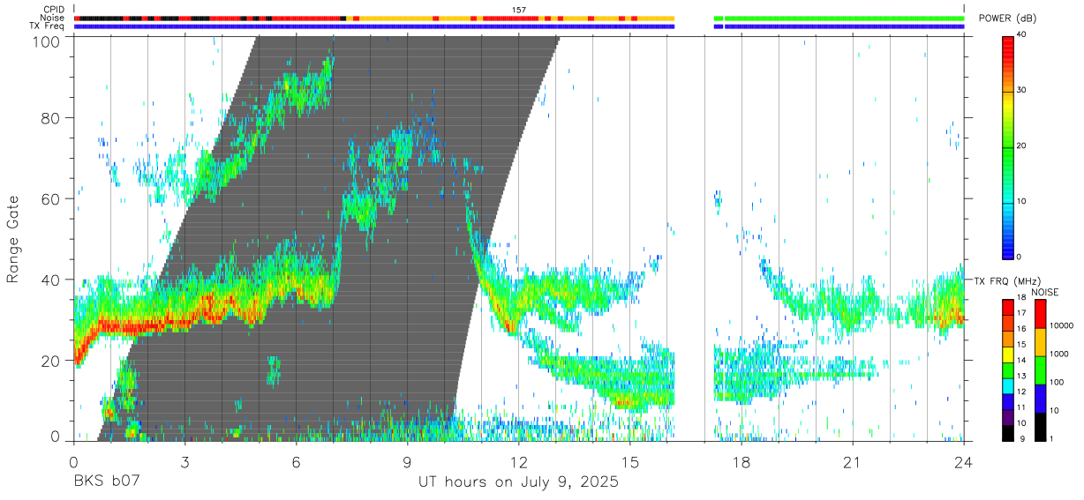Viewport: 1084px width, 500px height.
Task: Click the hour tick label 3
Action: pos(184,461)
